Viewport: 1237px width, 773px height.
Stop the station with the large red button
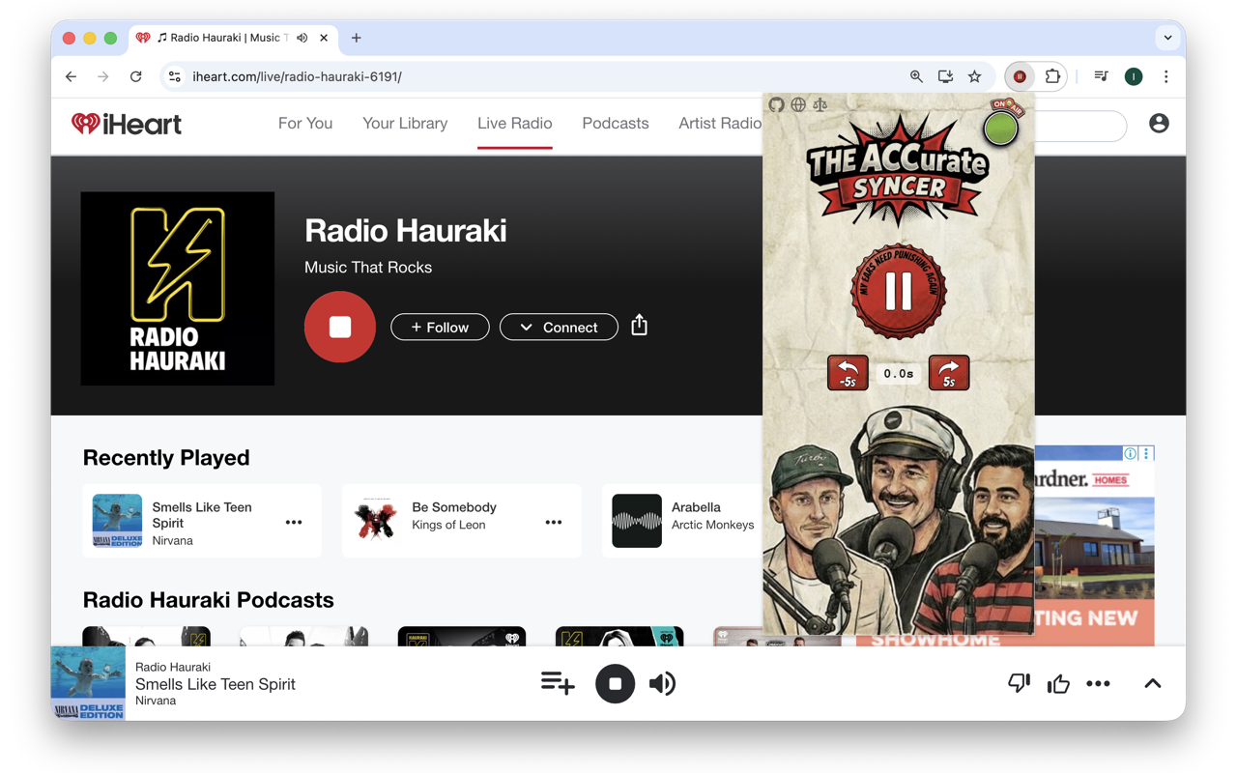340,327
